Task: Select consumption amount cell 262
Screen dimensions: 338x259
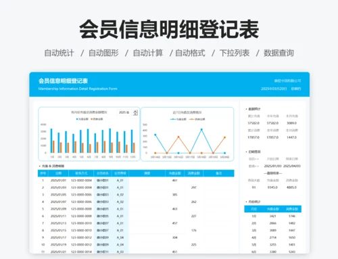Action: pos(194,202)
